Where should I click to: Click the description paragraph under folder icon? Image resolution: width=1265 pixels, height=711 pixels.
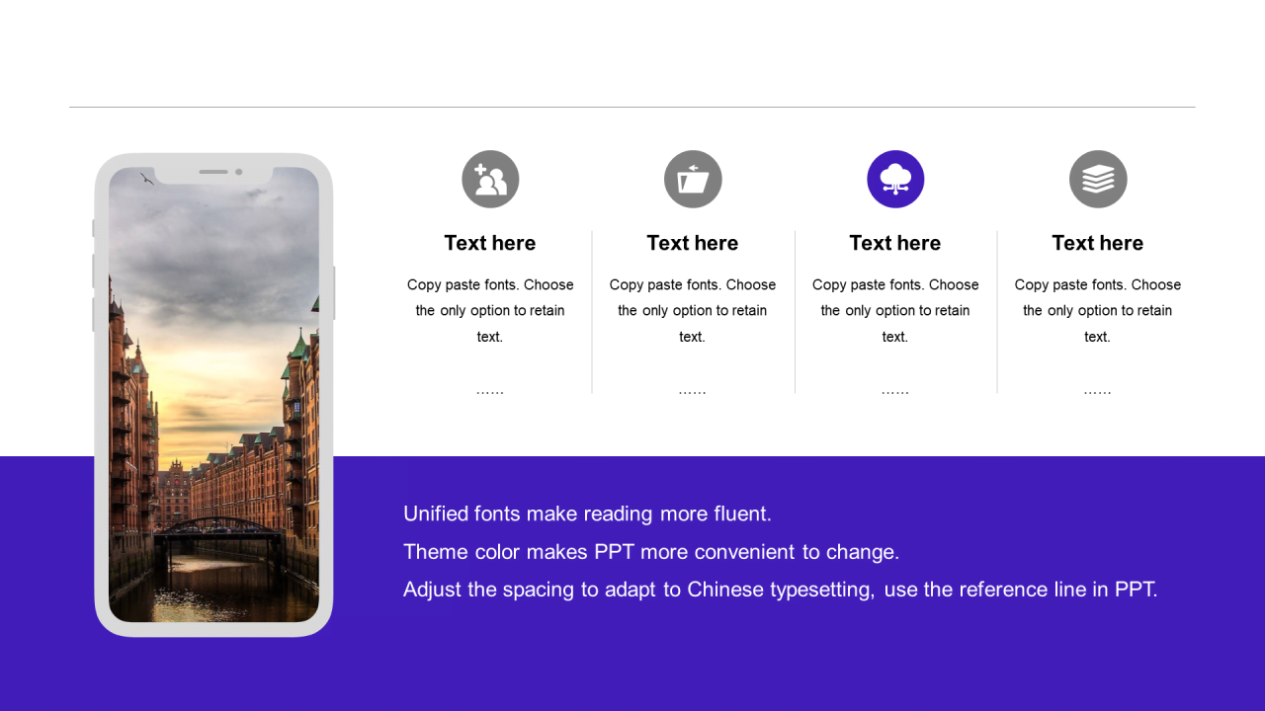click(x=693, y=310)
